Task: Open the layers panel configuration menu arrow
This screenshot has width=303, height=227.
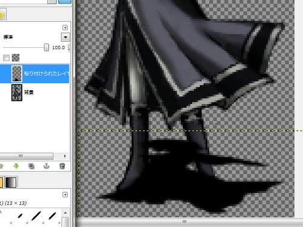Action: click(65, 27)
